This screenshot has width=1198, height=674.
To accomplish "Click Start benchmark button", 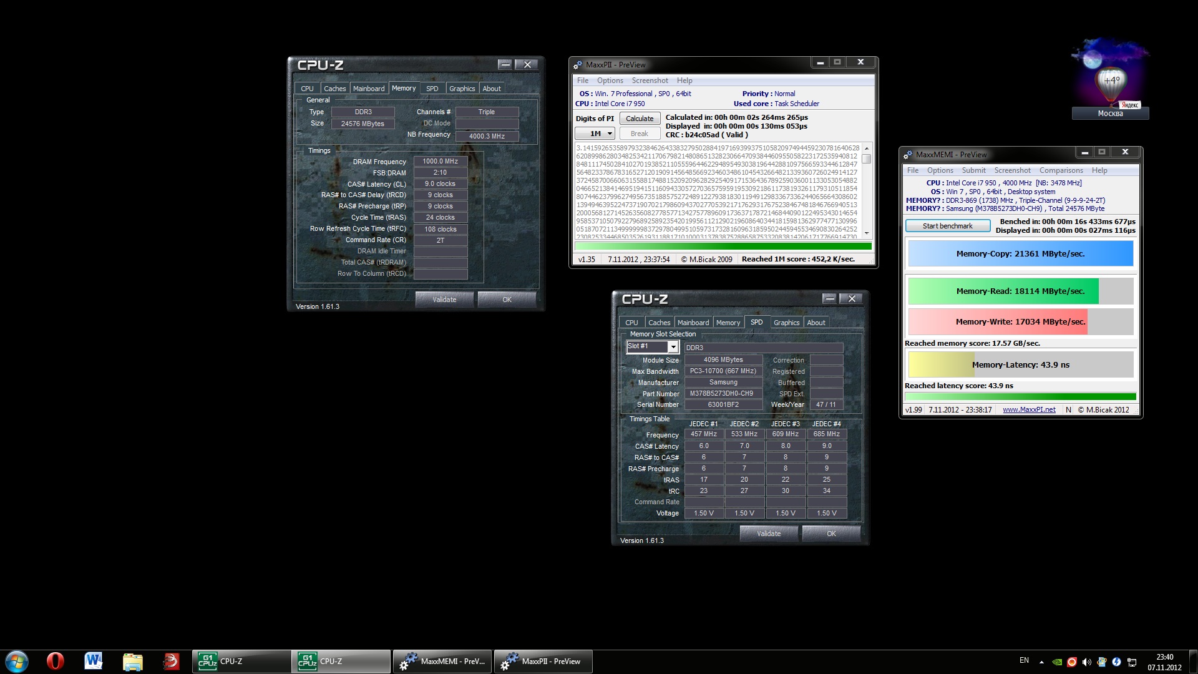I will click(x=947, y=226).
